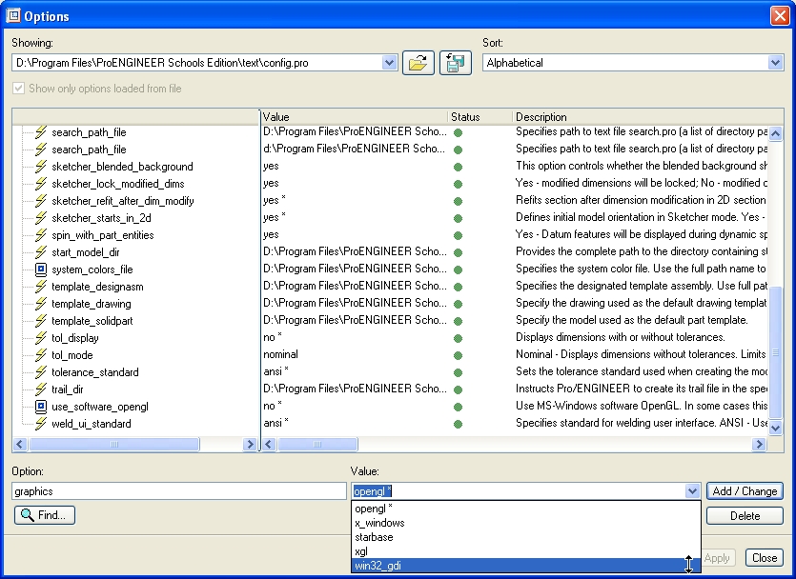Viewport: 796px width, 579px height.
Task: Click the magnifier icon on the Find button
Action: pyautogui.click(x=28, y=515)
